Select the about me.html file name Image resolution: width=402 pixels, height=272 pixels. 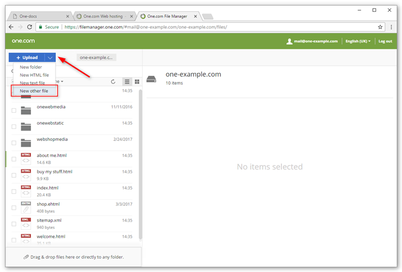coord(52,155)
